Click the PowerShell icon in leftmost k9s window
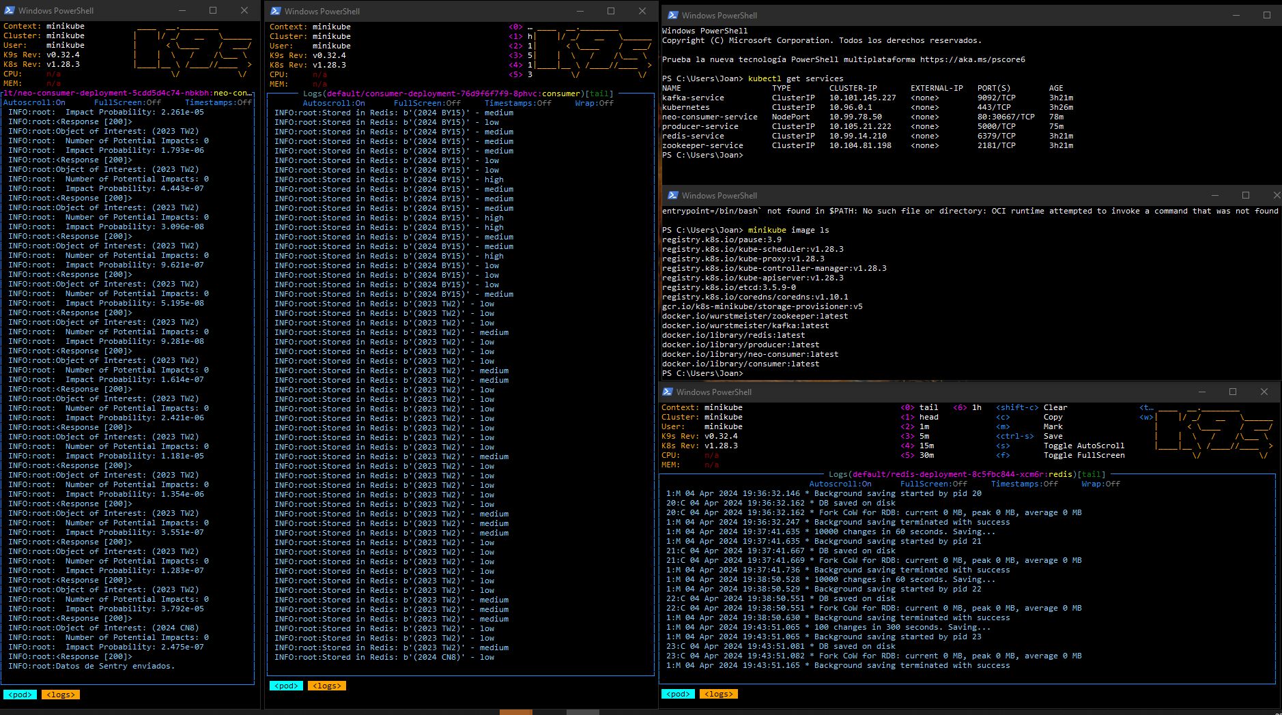1282x715 pixels. pyautogui.click(x=10, y=10)
